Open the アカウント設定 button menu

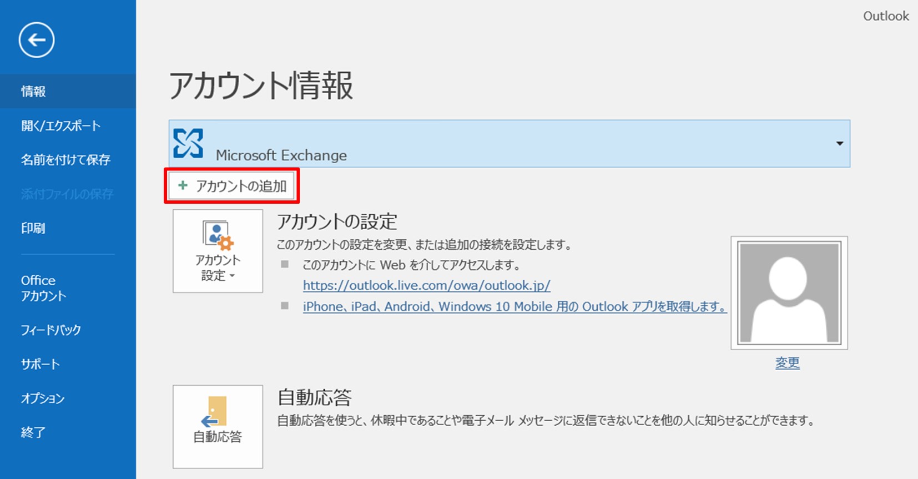(218, 251)
